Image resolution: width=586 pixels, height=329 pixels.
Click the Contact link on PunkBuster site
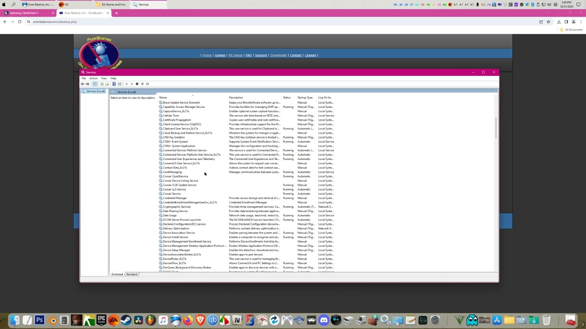pos(296,55)
